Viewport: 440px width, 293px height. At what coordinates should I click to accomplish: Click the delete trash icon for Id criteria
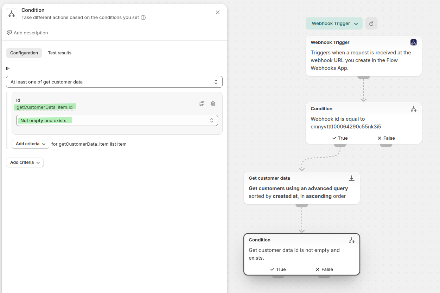click(x=213, y=104)
